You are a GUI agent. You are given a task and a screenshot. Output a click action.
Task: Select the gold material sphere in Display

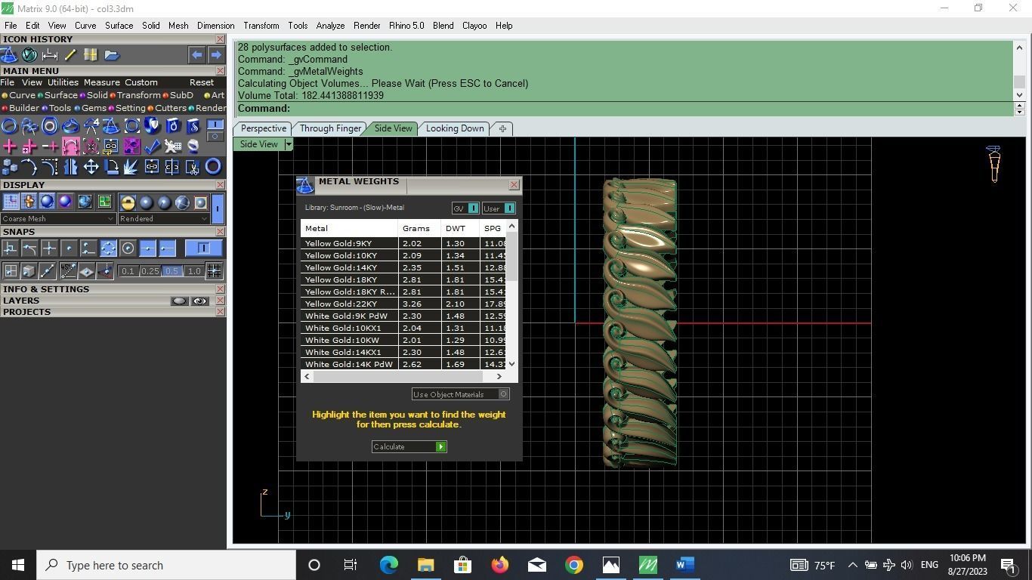(x=128, y=202)
